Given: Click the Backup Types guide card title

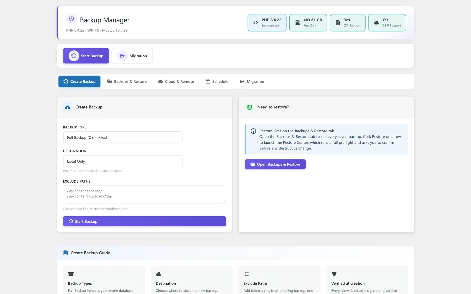Looking at the screenshot, I should (80, 283).
